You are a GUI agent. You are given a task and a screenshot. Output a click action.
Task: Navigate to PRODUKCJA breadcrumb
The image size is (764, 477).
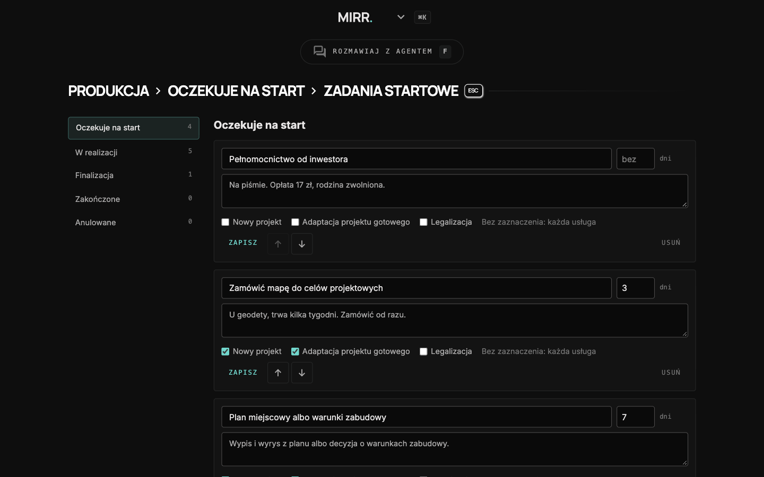[109, 91]
